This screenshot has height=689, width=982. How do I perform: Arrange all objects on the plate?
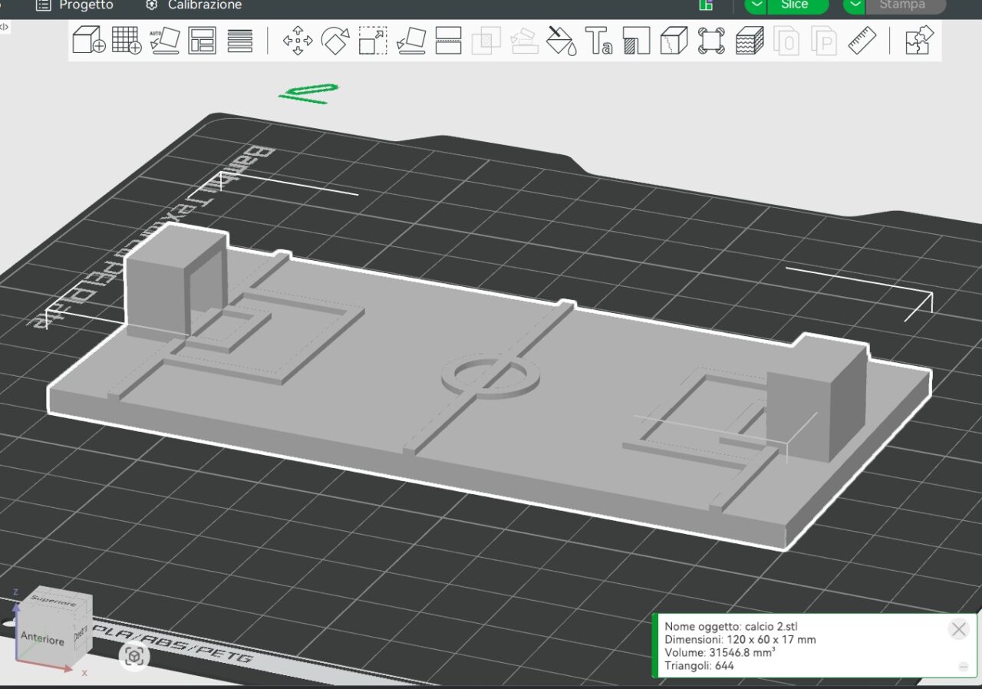pyautogui.click(x=203, y=40)
